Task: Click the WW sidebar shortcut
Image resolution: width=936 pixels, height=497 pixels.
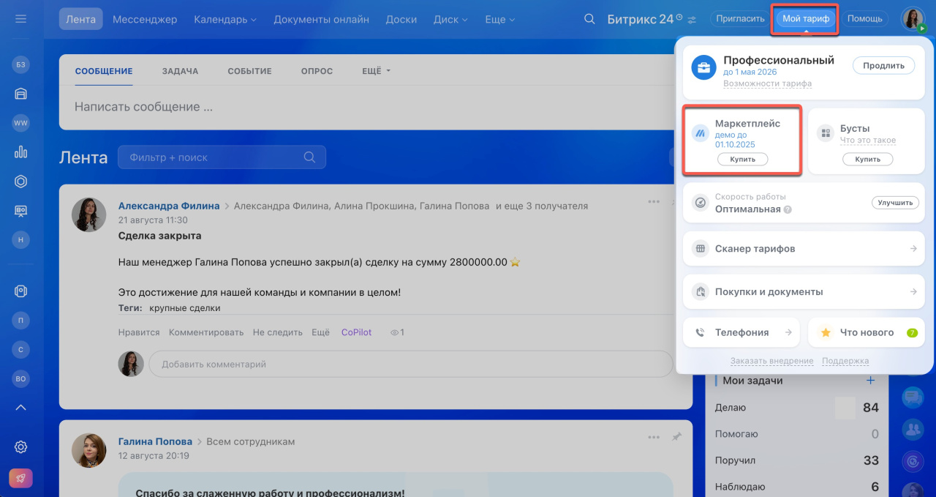Action: [20, 123]
